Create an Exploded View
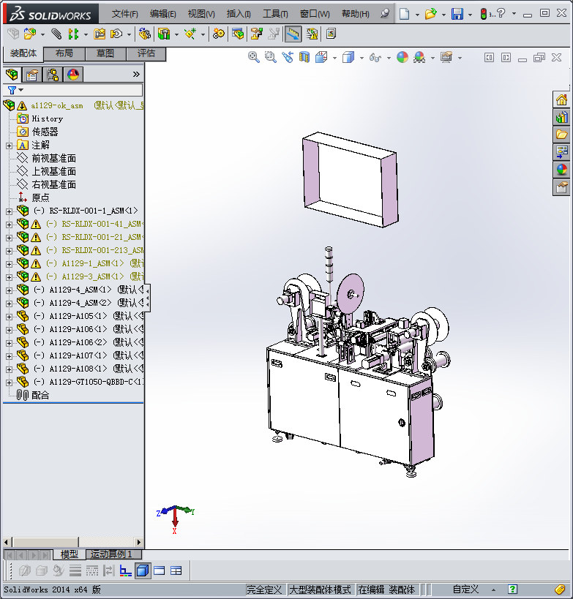This screenshot has height=599, width=573. [x=256, y=34]
